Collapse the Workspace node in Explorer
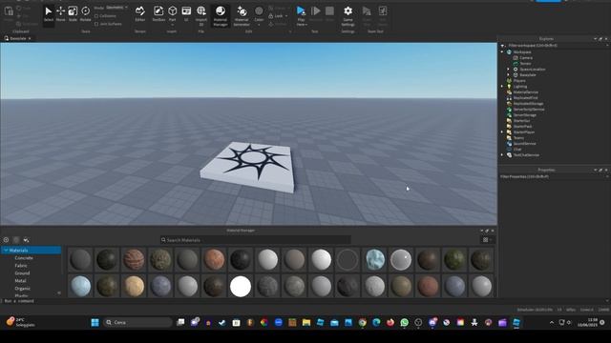 click(x=502, y=51)
